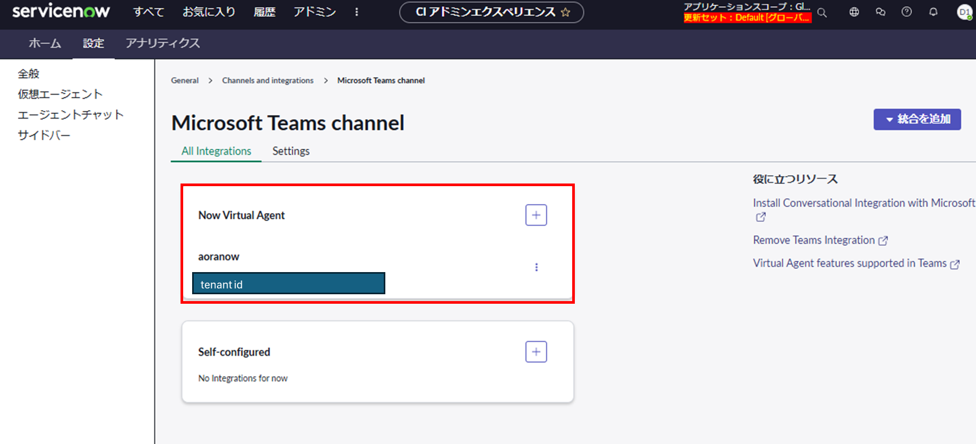Open the アドミン menu
Image resolution: width=976 pixels, height=444 pixels.
click(315, 12)
